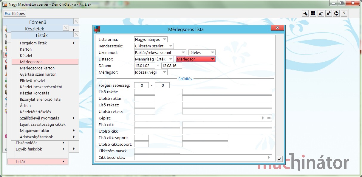Click first Forgási sebesség field
This screenshot has width=362, height=177.
pyautogui.click(x=141, y=85)
